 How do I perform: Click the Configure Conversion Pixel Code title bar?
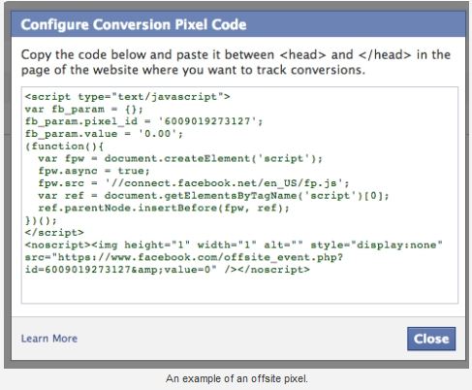[238, 24]
